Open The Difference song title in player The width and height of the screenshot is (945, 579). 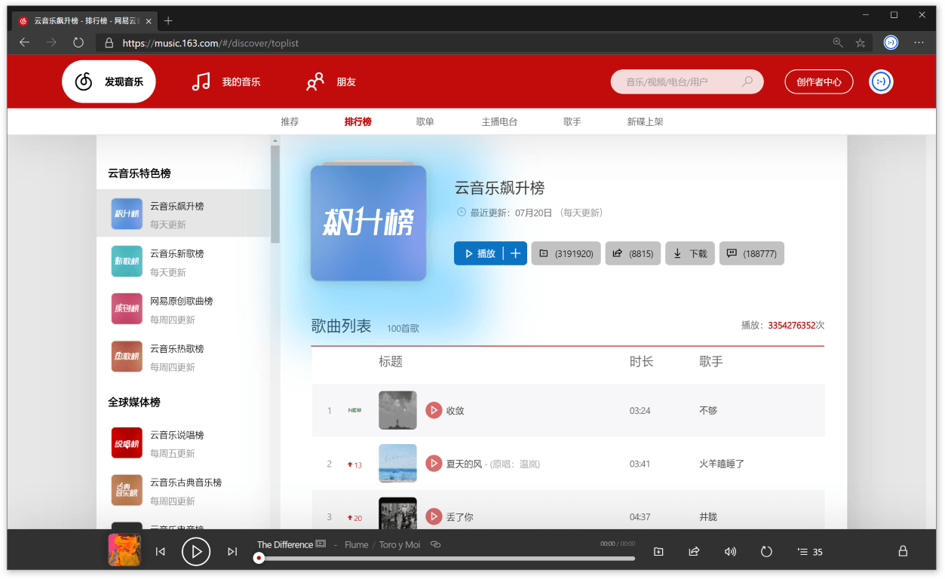click(x=285, y=544)
